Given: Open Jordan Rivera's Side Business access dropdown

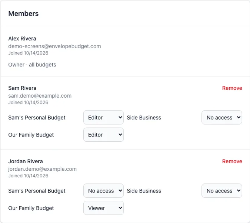Looking at the screenshot, I should click(x=222, y=191).
